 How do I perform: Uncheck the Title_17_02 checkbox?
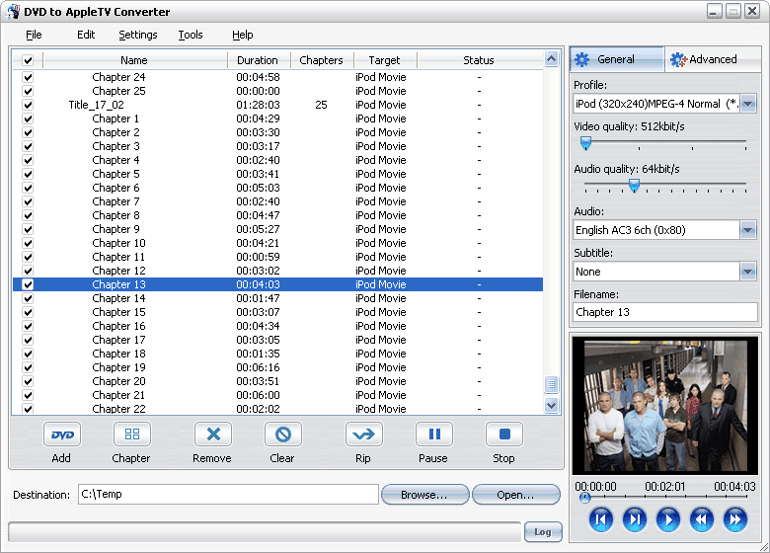[28, 105]
